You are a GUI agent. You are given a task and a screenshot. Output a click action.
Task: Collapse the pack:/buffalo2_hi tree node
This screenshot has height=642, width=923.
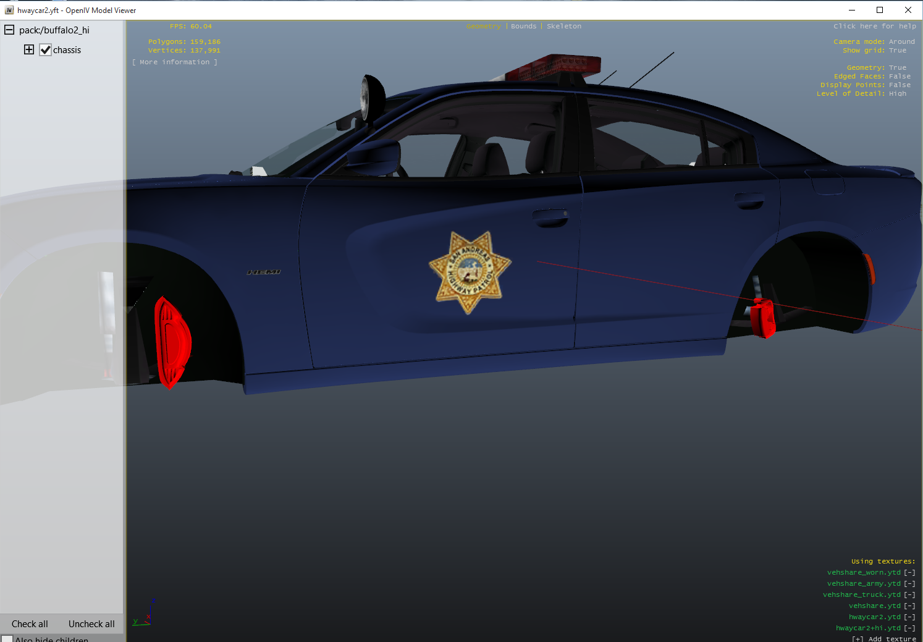9,30
